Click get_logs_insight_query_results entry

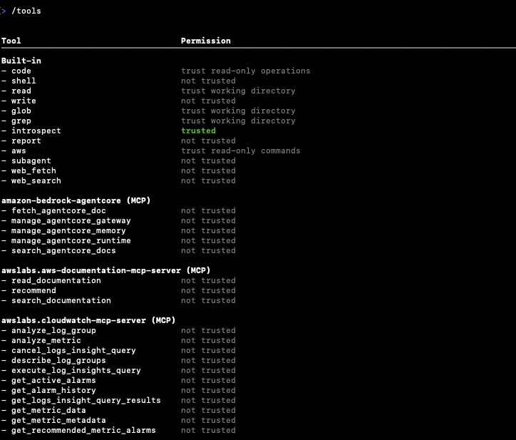[x=86, y=401]
